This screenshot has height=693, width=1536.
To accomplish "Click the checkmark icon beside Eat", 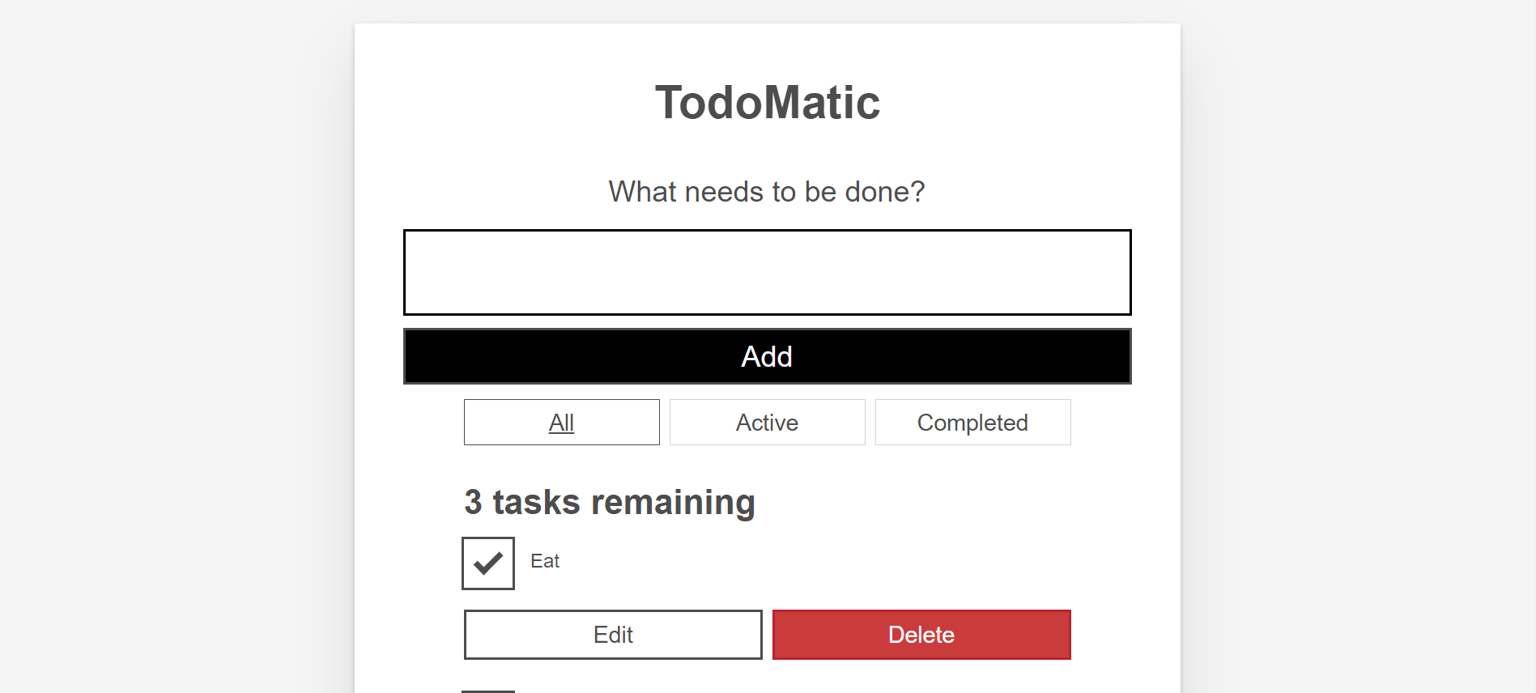I will click(x=488, y=563).
